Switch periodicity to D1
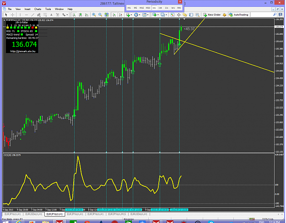 167,8
